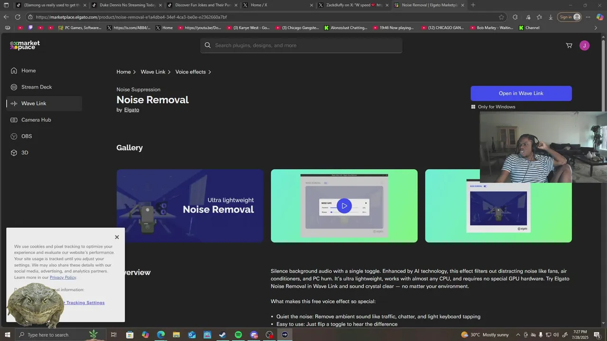Viewport: 607px width, 341px height.
Task: Open Tracking Settings link
Action: (85, 303)
